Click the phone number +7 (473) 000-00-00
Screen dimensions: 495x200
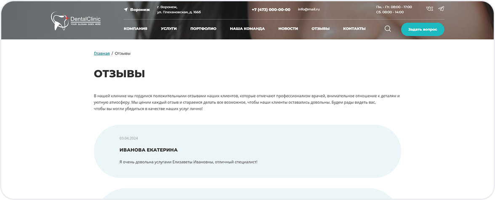[x=271, y=10]
